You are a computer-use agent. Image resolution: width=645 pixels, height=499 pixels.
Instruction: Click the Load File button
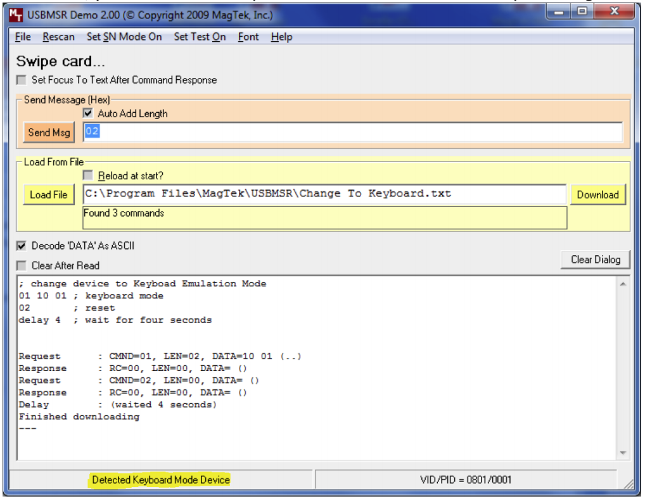[48, 195]
